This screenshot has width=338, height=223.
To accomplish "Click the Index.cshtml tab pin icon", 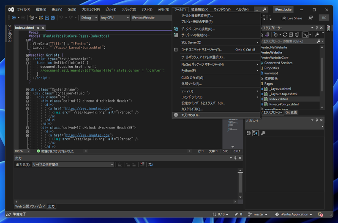I will 38,28.
